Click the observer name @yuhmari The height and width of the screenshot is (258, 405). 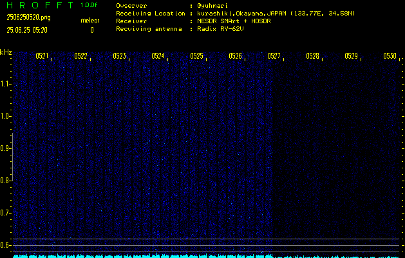[212, 6]
